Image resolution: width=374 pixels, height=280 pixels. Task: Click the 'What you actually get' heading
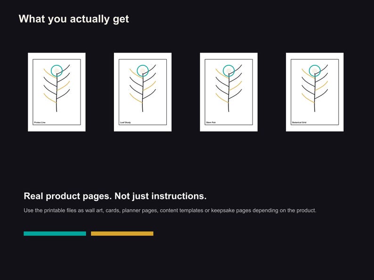[73, 19]
